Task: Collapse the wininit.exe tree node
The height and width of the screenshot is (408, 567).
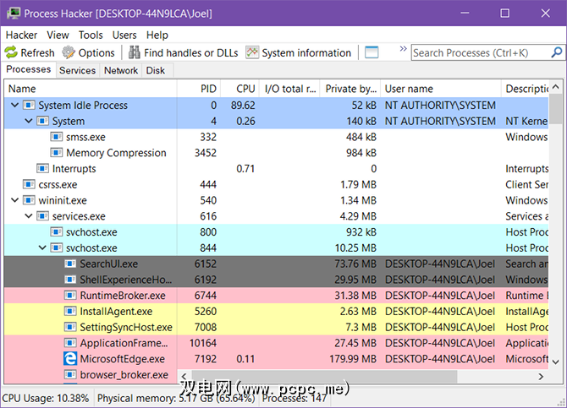Action: tap(15, 200)
